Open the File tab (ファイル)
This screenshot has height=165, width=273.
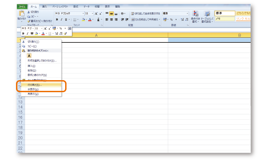tap(22, 7)
